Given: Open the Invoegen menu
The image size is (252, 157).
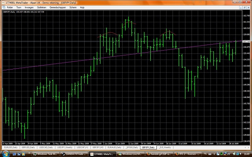Looking at the screenshot, I should point(29,7).
